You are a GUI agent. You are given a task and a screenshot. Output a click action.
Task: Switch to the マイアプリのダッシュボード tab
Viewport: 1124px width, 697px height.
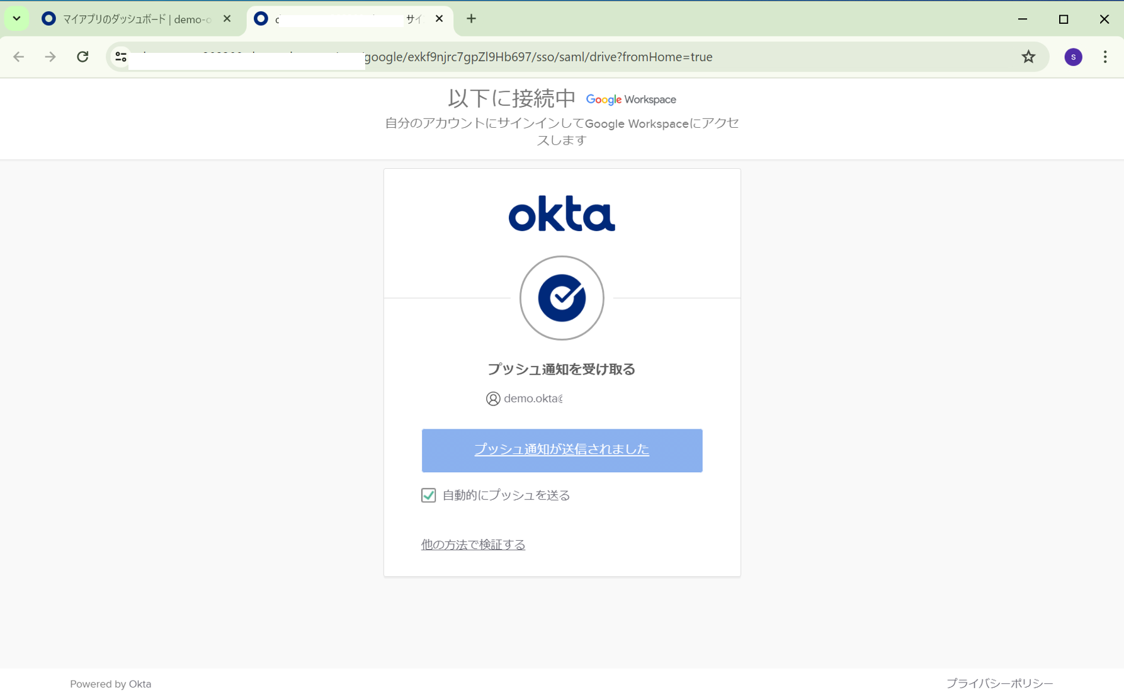(x=137, y=19)
